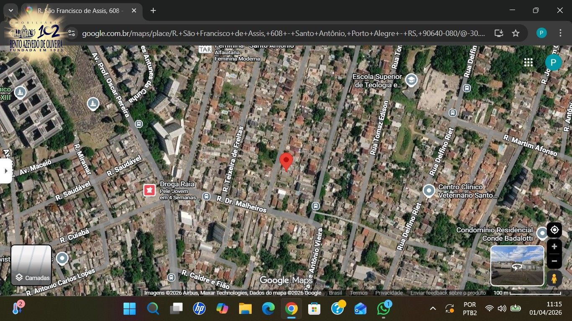This screenshot has width=572, height=321.
Task: Zoom out with the minus button
Action: point(554,262)
